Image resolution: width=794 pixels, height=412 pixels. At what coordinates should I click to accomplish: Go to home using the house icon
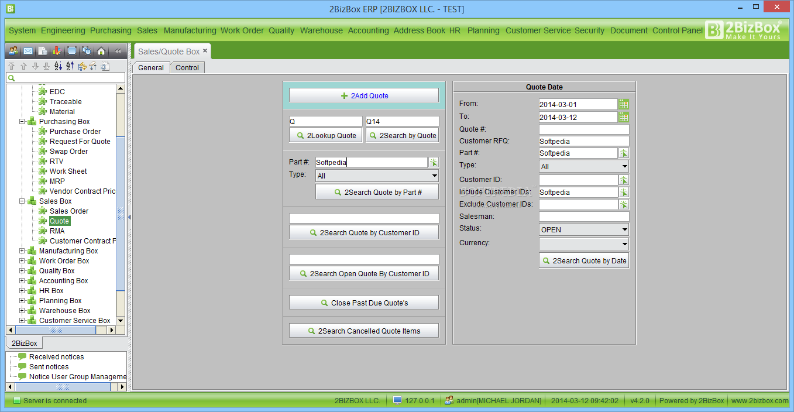pos(101,51)
